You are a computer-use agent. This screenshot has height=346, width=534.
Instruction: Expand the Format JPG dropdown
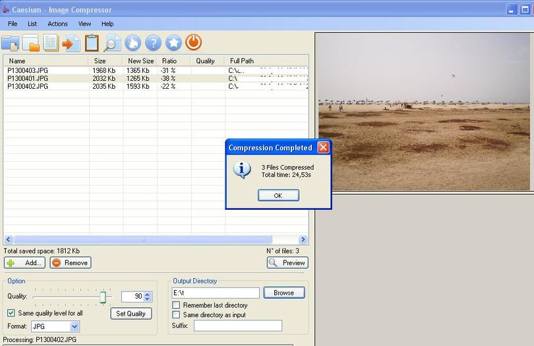click(x=74, y=327)
